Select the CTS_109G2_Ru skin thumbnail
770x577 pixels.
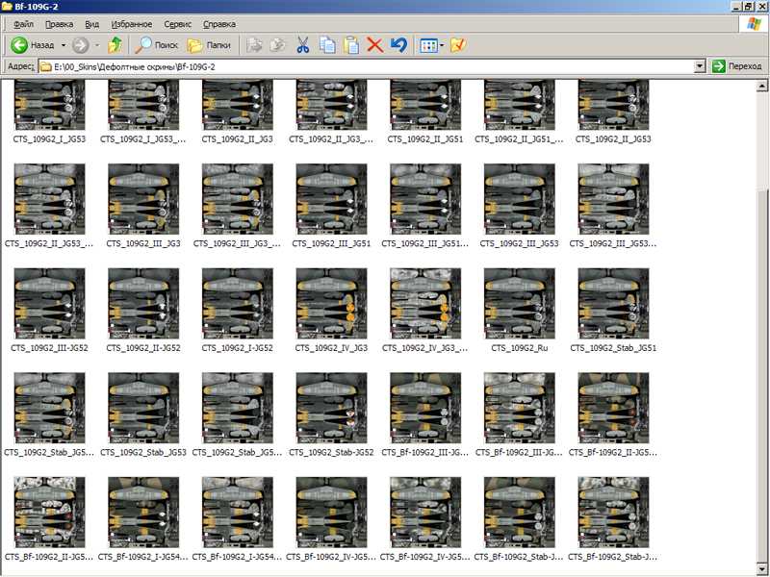pyautogui.click(x=519, y=302)
